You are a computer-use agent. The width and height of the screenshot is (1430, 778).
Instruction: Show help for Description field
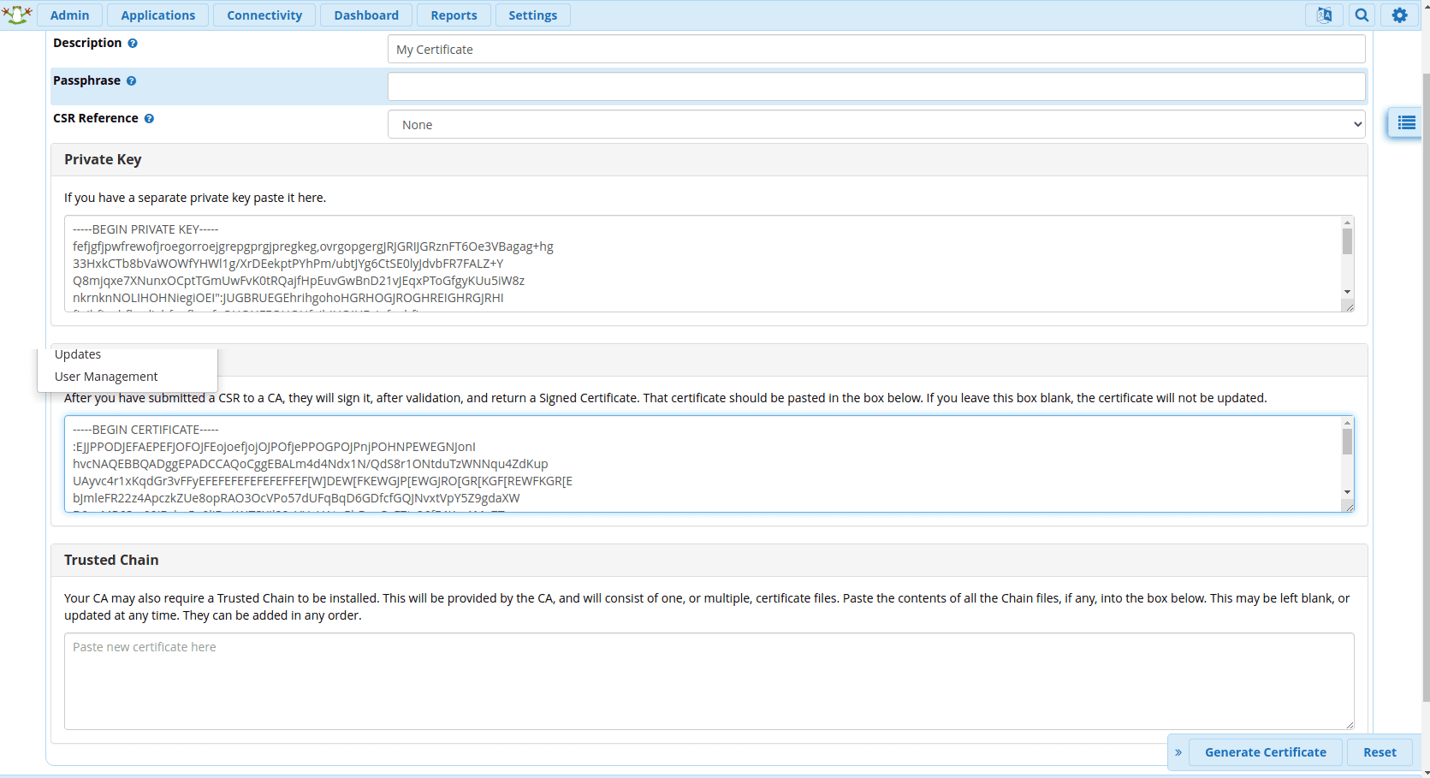[x=133, y=43]
